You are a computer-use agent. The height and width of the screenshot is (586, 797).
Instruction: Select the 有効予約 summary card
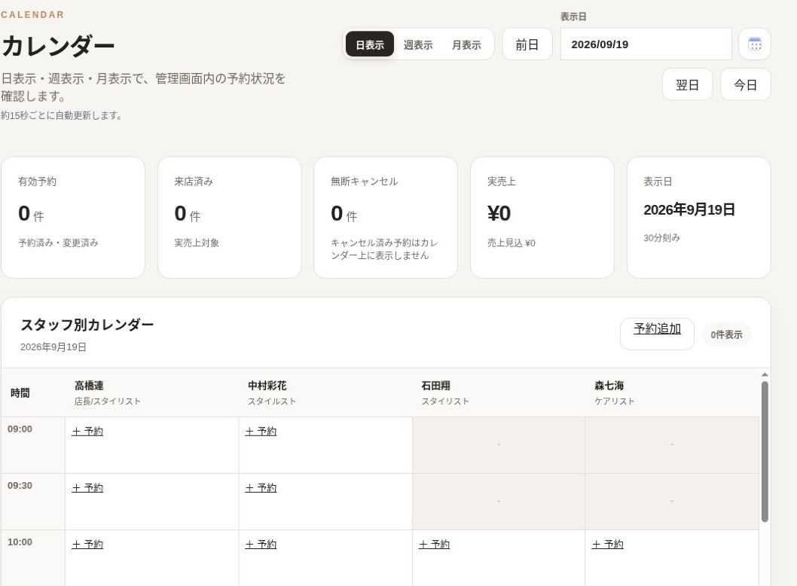pos(73,218)
